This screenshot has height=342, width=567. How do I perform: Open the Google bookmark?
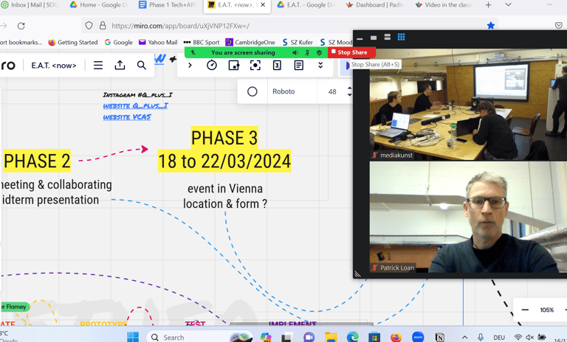click(118, 42)
